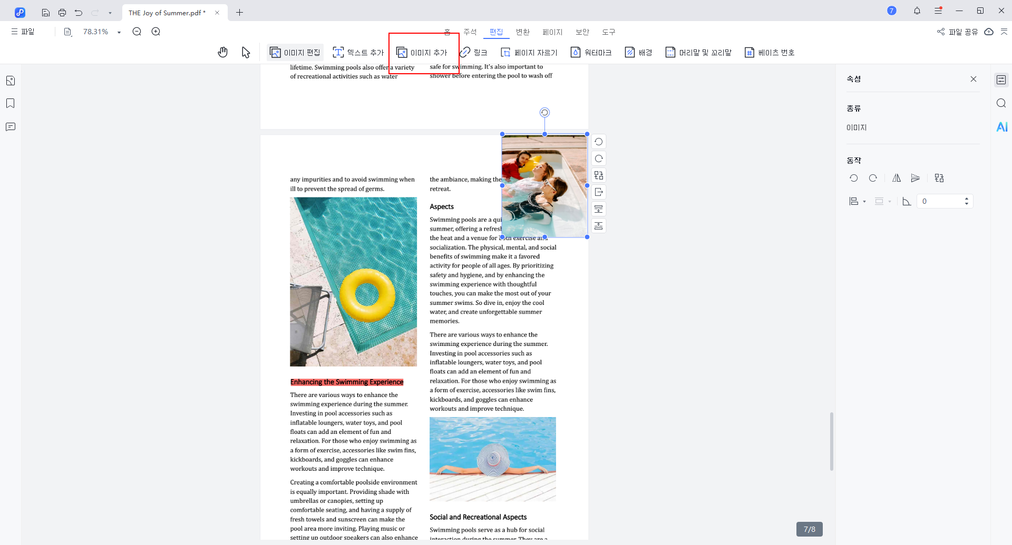The image size is (1012, 545).
Task: Open the comments panel
Action: tap(11, 126)
